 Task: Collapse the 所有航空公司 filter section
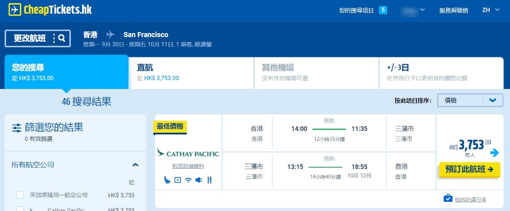pyautogui.click(x=135, y=165)
